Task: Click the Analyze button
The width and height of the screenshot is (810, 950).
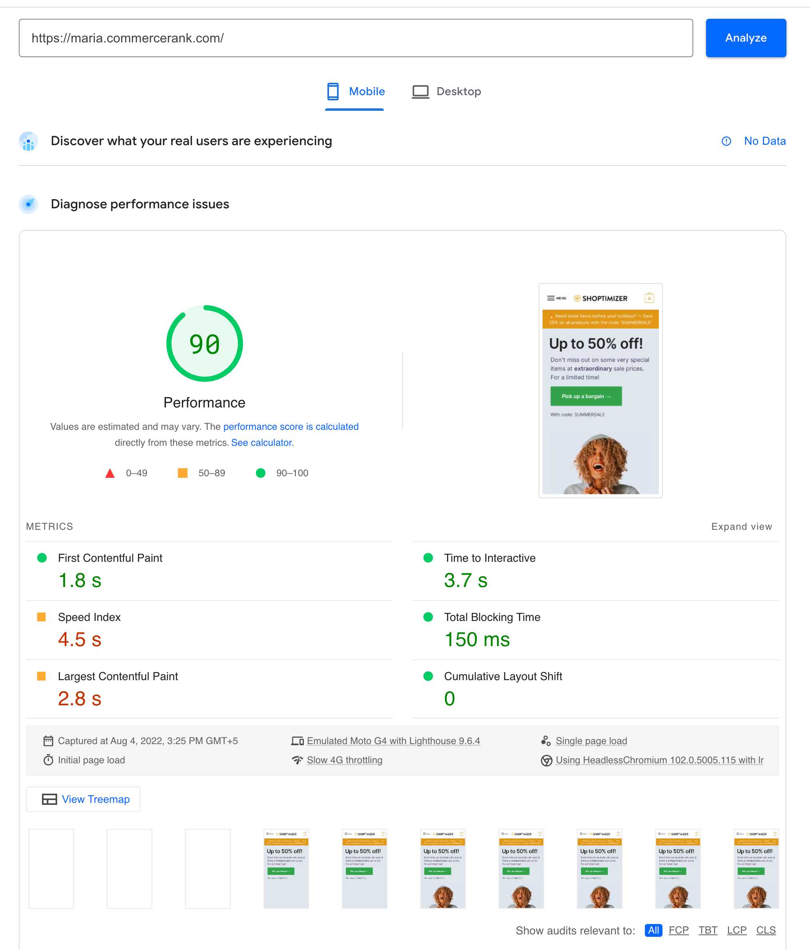Action: [x=745, y=38]
